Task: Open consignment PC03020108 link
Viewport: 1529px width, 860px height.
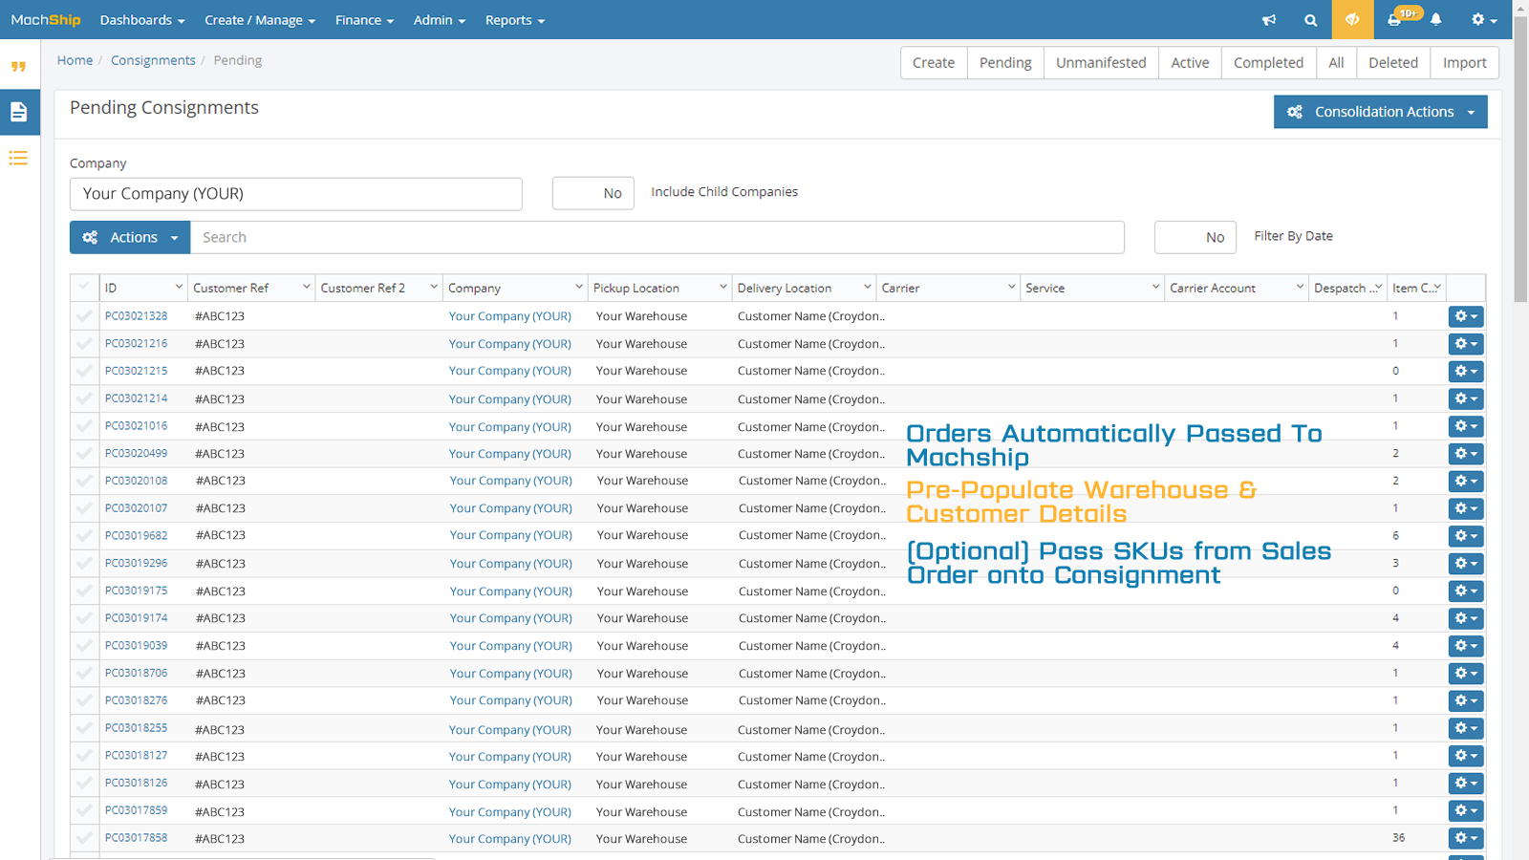Action: (x=136, y=481)
